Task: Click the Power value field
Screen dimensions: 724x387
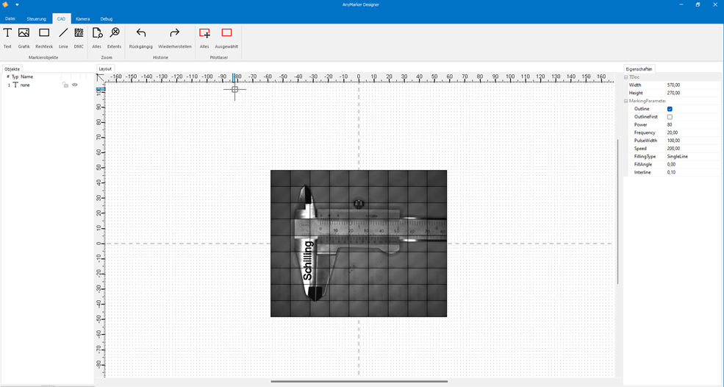Action: (691, 125)
